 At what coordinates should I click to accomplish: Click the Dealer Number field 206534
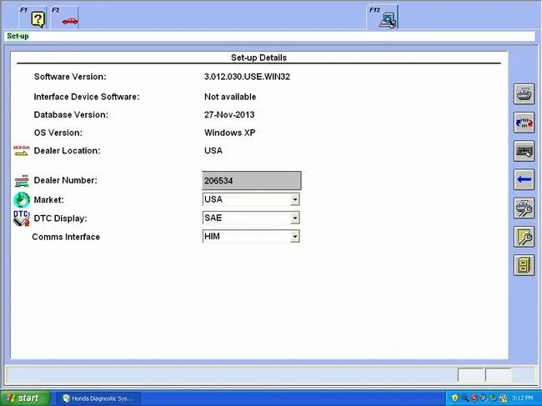[x=251, y=180]
